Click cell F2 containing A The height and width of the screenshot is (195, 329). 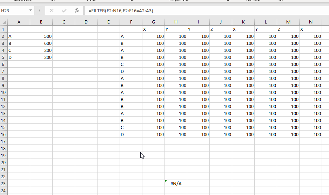(131, 36)
